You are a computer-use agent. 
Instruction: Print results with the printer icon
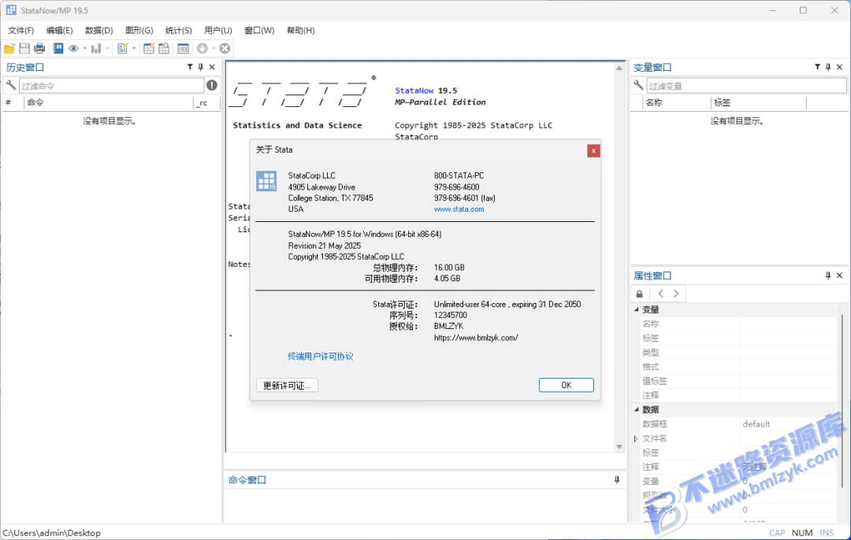(39, 48)
